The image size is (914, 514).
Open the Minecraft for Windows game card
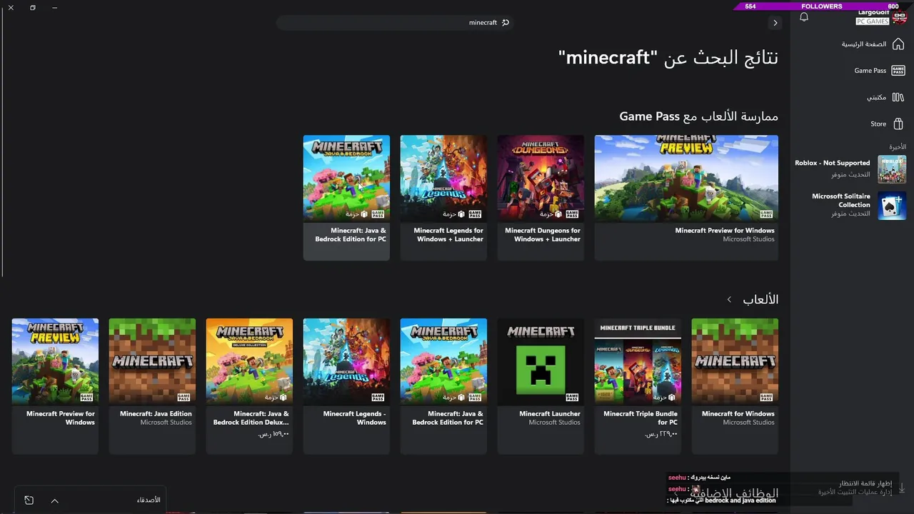coord(735,386)
